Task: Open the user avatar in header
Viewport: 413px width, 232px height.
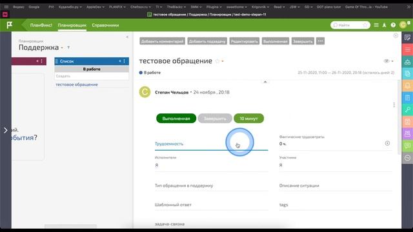Action: [403, 24]
